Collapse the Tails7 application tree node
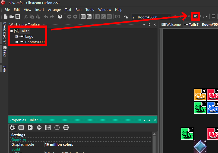 coord(11,31)
